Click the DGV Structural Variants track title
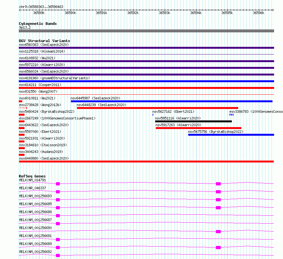Viewport: 283px width, 259px height. [x=45, y=41]
